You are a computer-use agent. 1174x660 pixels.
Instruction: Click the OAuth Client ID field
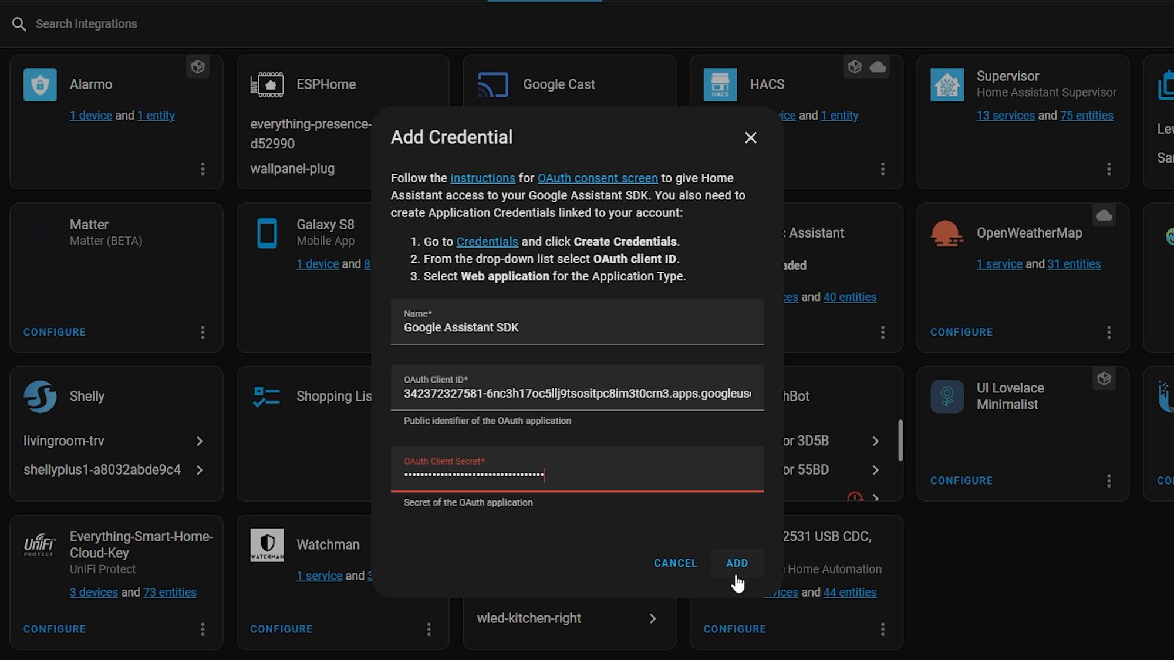[x=577, y=388]
